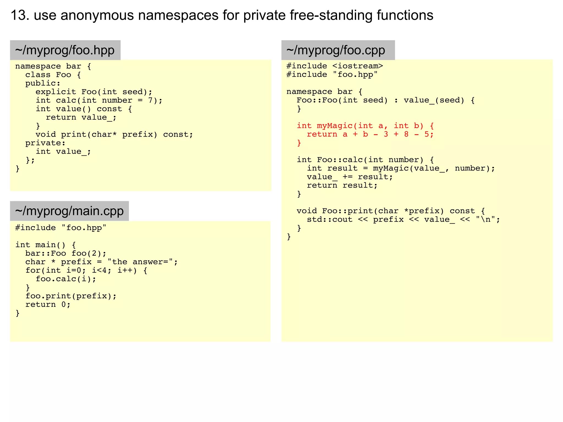Select the ~/myprog/foo.hpp file label
563x422 pixels.
point(65,50)
